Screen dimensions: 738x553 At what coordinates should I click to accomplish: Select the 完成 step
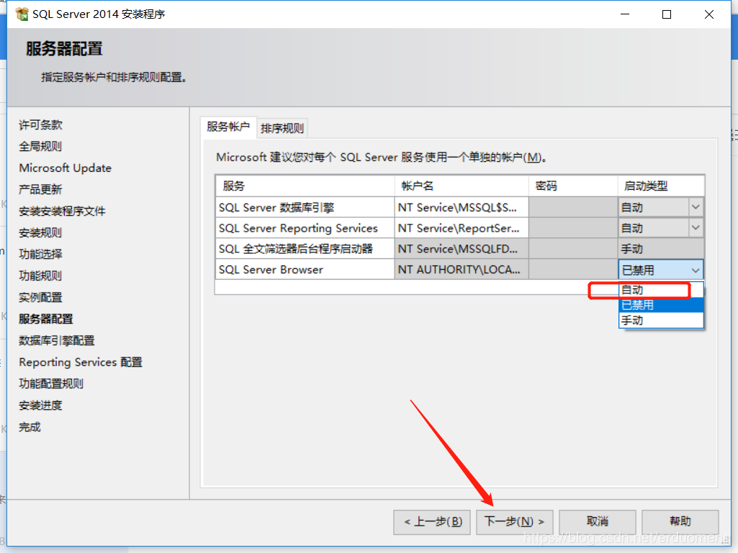(x=30, y=427)
